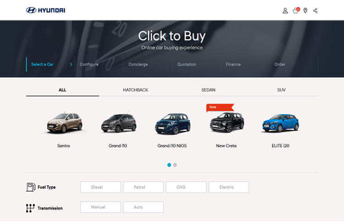
Task: Toggle the Manual transmission filter
Action: pos(100,207)
